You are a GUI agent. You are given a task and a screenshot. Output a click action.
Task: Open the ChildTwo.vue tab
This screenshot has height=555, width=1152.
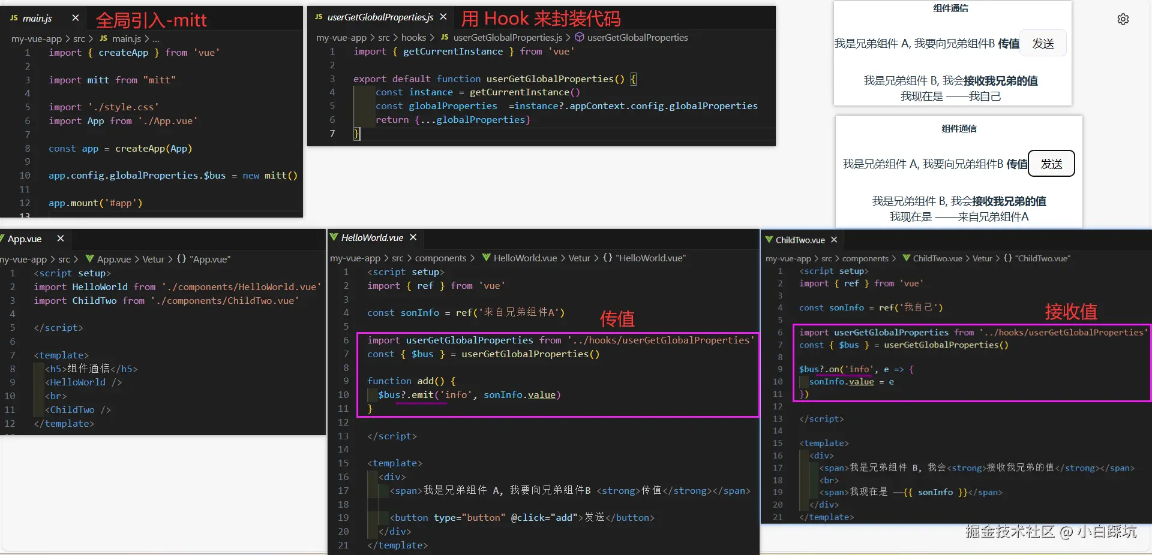[x=800, y=240]
